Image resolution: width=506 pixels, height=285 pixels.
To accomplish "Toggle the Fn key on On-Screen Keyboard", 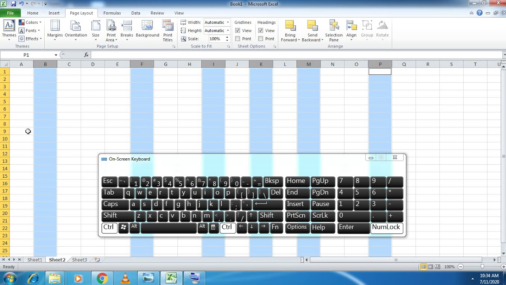I will [x=276, y=228].
